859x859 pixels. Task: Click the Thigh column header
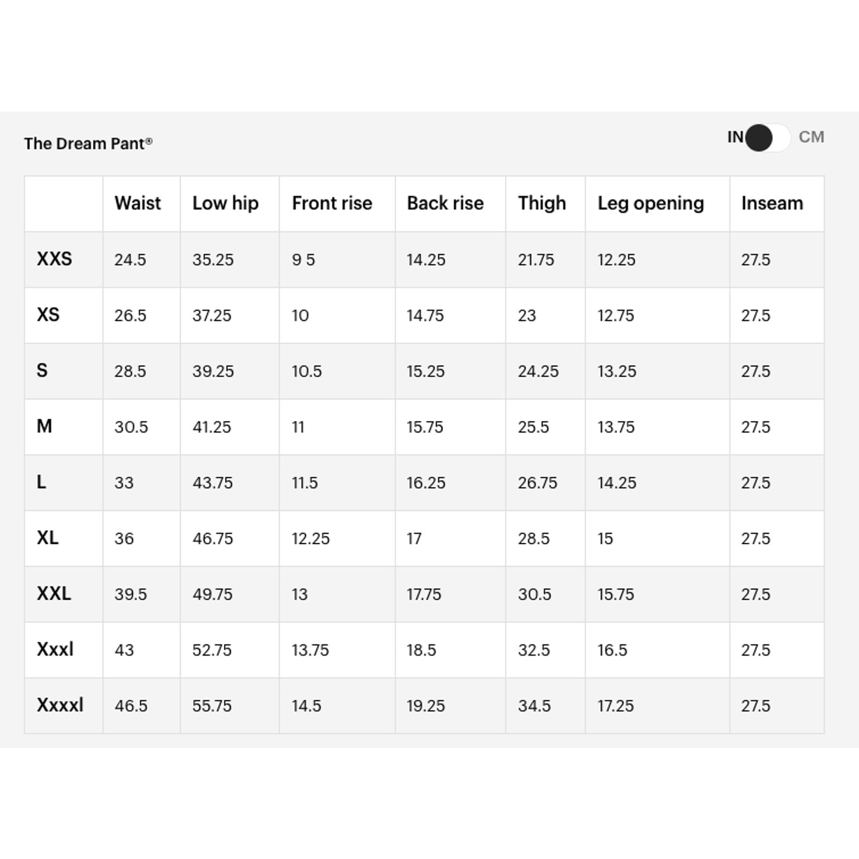pos(542,203)
